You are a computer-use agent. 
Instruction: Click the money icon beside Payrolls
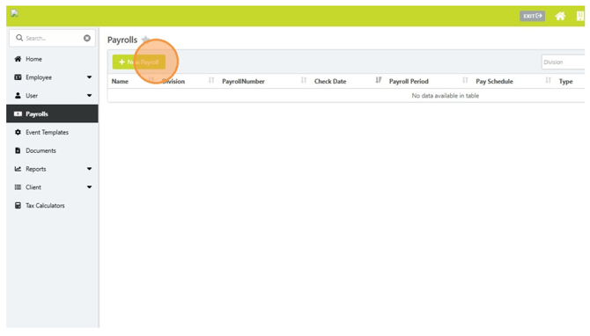click(18, 113)
